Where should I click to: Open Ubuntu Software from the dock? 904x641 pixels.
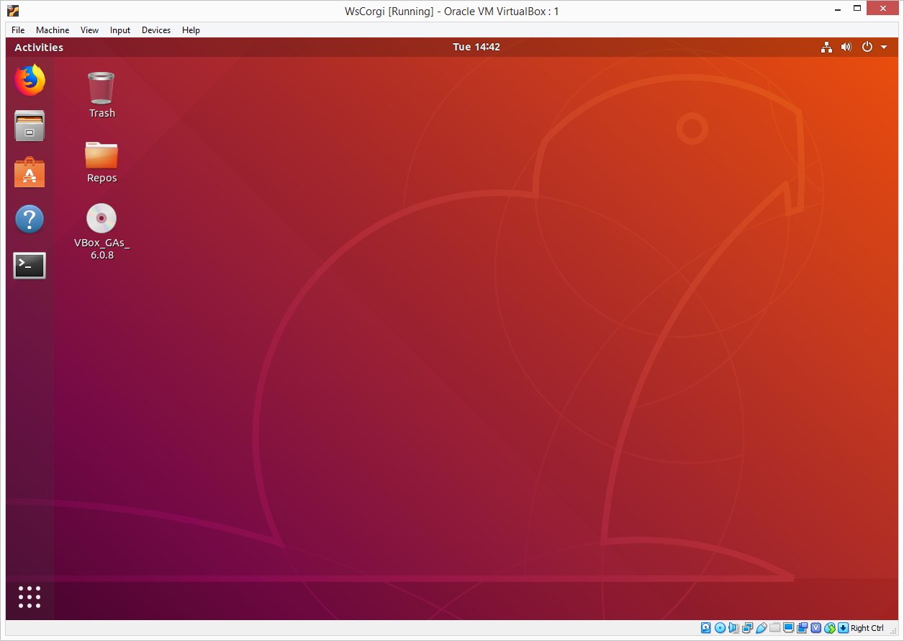point(30,172)
